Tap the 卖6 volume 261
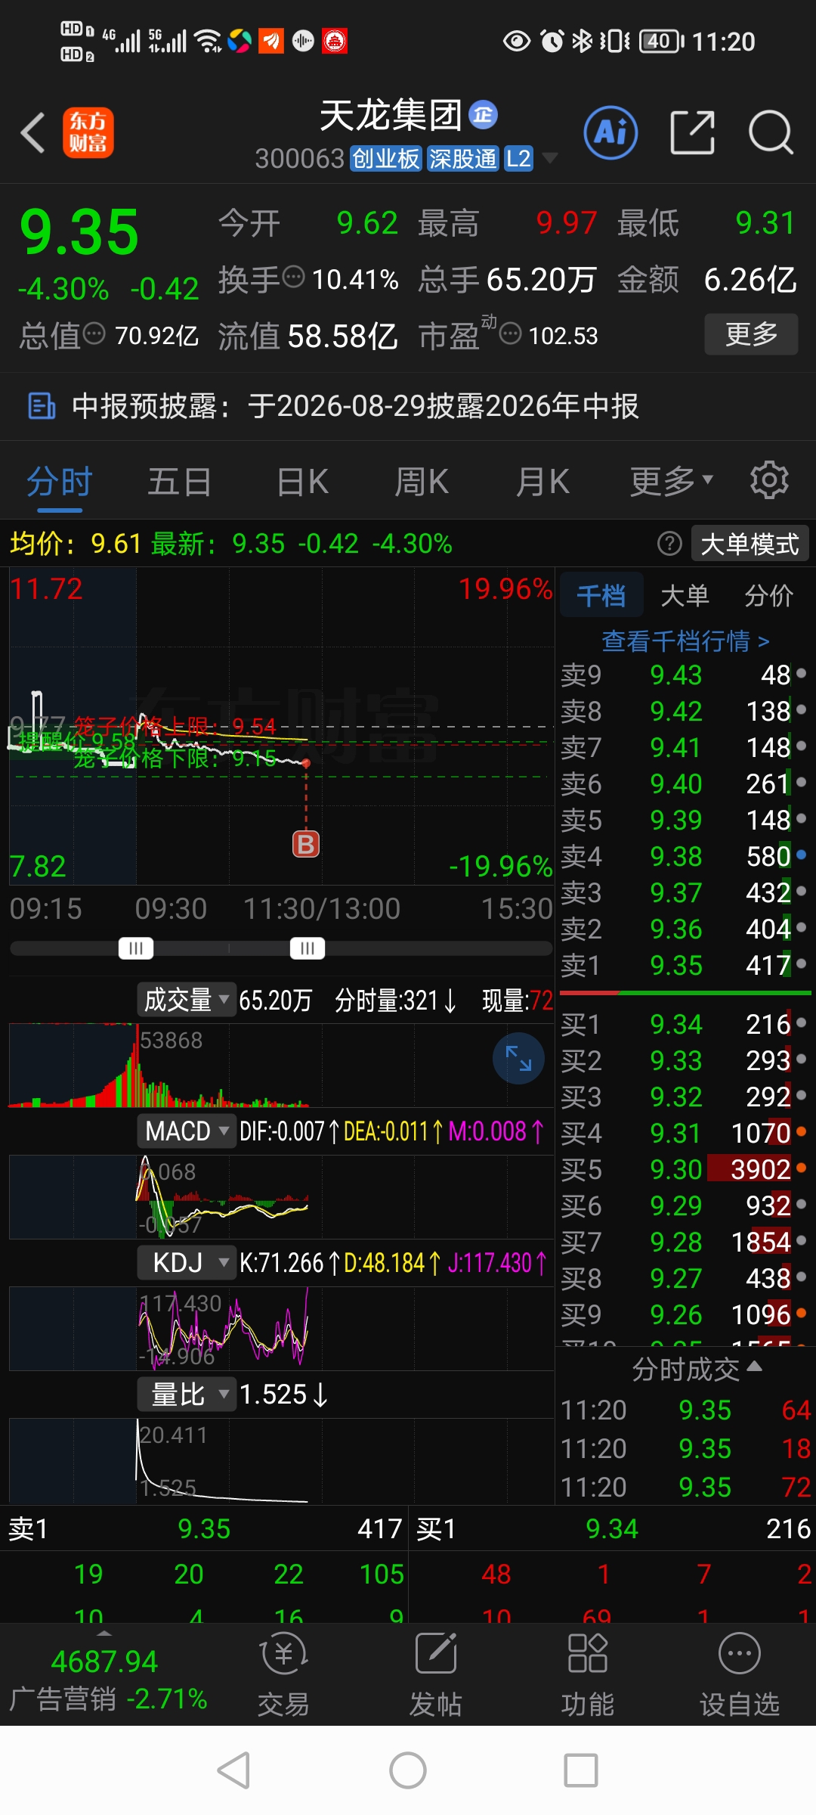 click(768, 783)
